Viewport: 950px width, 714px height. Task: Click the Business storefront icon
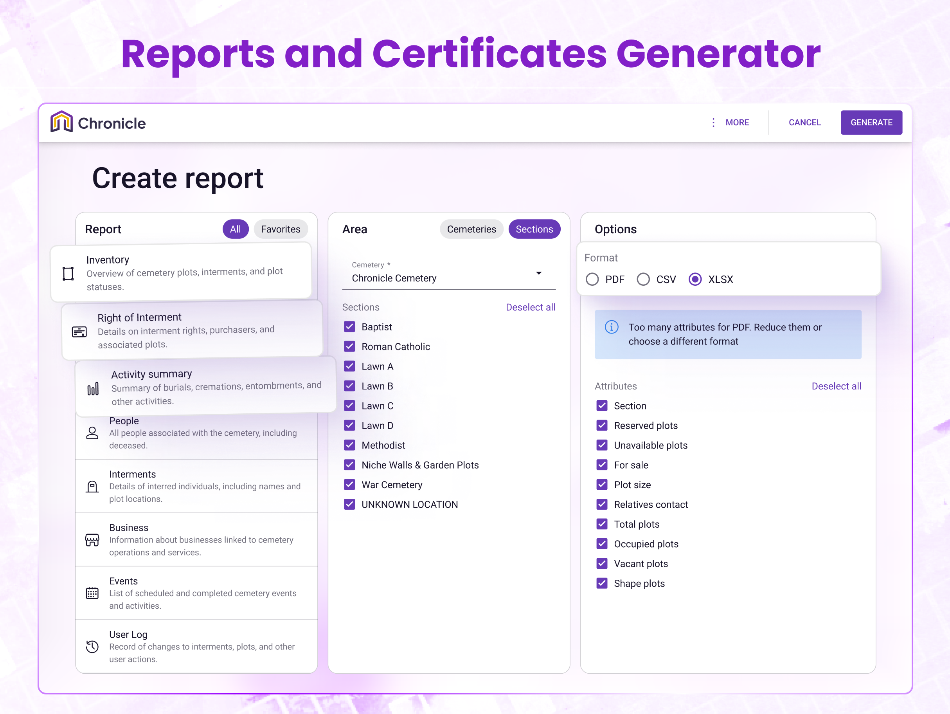92,539
